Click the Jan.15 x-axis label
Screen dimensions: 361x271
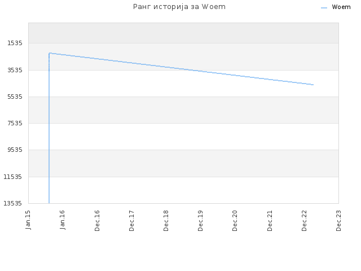(x=28, y=220)
